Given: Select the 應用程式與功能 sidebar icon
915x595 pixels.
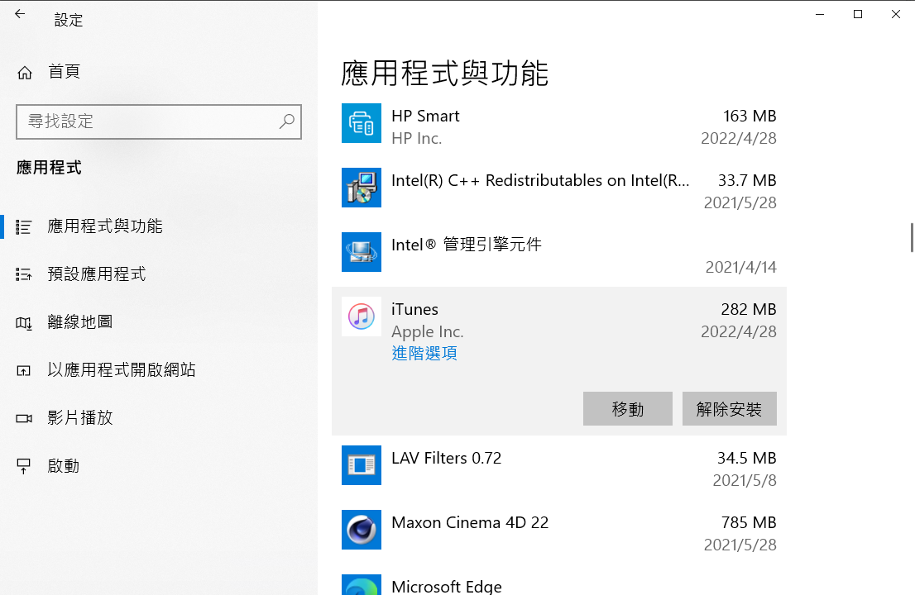Looking at the screenshot, I should pos(23,226).
